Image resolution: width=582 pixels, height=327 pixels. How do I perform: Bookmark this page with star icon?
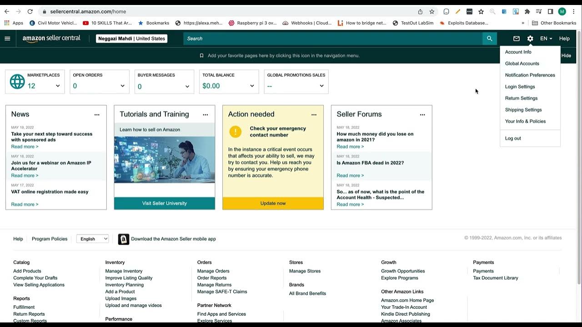432,11
